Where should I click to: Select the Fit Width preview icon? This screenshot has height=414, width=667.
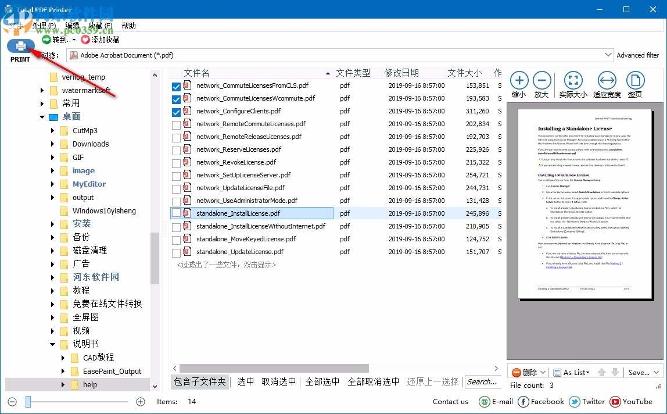[607, 80]
